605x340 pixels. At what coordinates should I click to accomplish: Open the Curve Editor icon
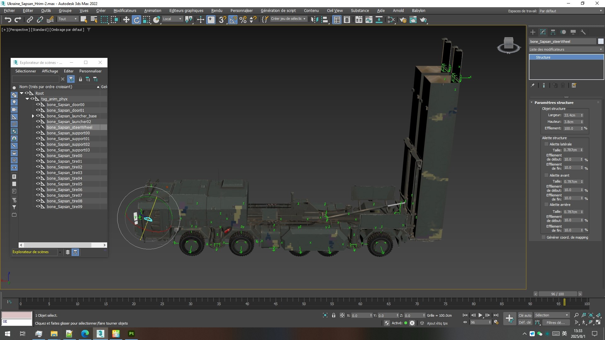pos(369,20)
